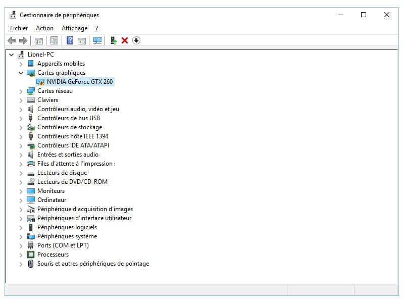Image resolution: width=404 pixels, height=303 pixels.
Task: Expand the Lecteurs de disque category
Action: click(x=21, y=173)
